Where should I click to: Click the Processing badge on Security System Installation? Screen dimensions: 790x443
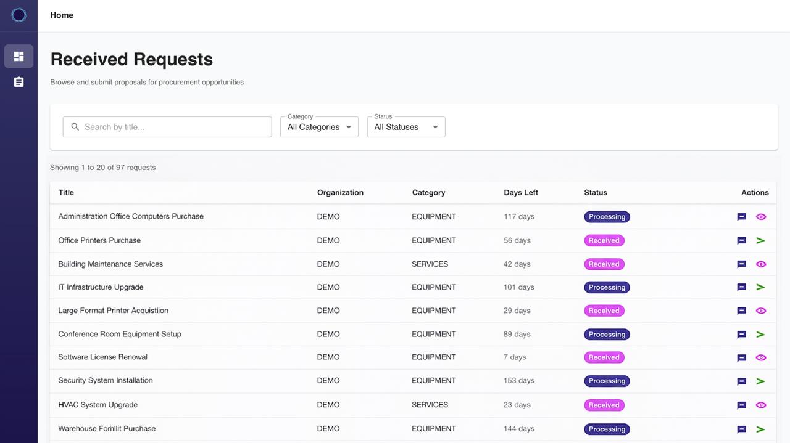tap(607, 381)
